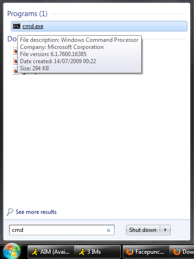The height and width of the screenshot is (259, 194).
Task: Click the Firefox icon on the Dow... taskbar button
Action: [177, 252]
